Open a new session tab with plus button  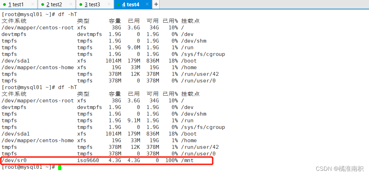(156, 5)
